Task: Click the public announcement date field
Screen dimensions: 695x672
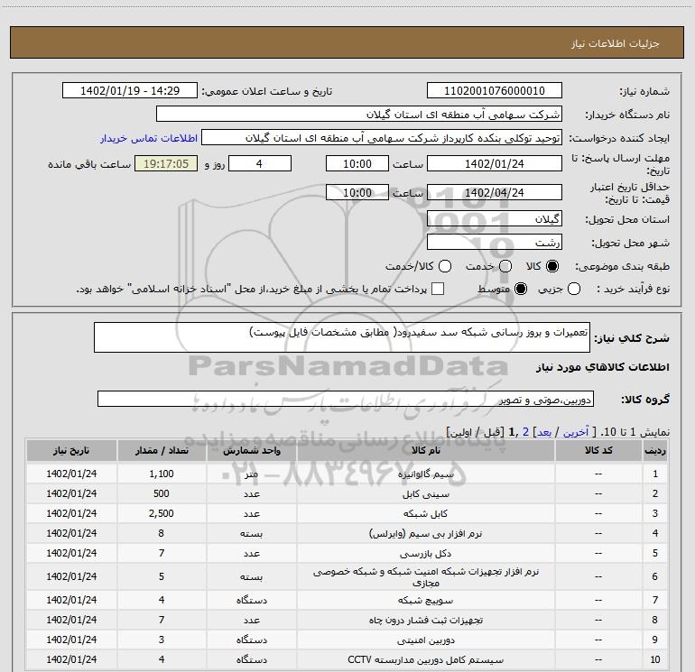Action: coord(130,91)
